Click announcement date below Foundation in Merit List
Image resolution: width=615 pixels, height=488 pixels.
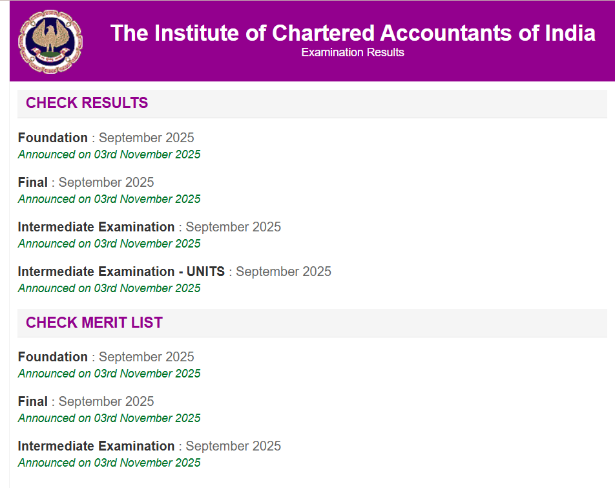click(x=109, y=374)
